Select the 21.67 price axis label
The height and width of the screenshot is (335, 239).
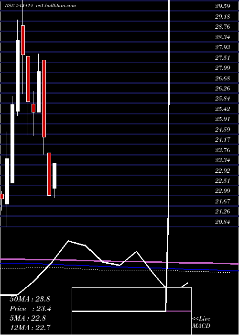coord(223,201)
